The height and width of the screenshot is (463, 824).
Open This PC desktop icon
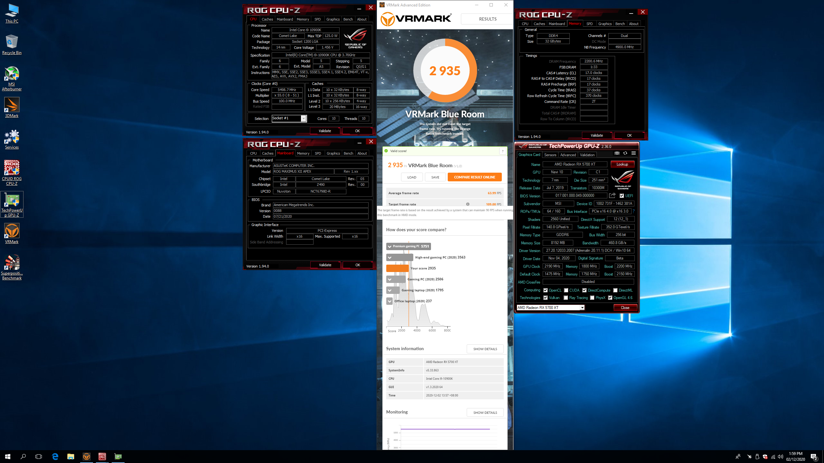pyautogui.click(x=12, y=14)
